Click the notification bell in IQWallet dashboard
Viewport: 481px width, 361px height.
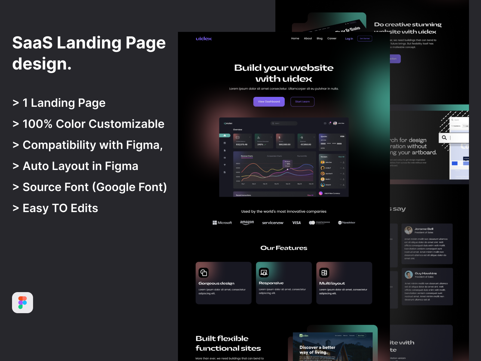330,123
